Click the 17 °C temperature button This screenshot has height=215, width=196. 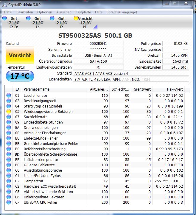pyautogui.click(x=20, y=76)
